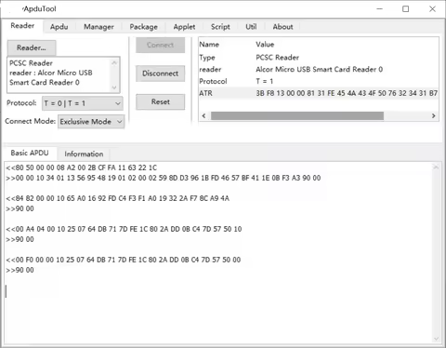Click the Reset button
The image size is (446, 348).
(x=160, y=101)
